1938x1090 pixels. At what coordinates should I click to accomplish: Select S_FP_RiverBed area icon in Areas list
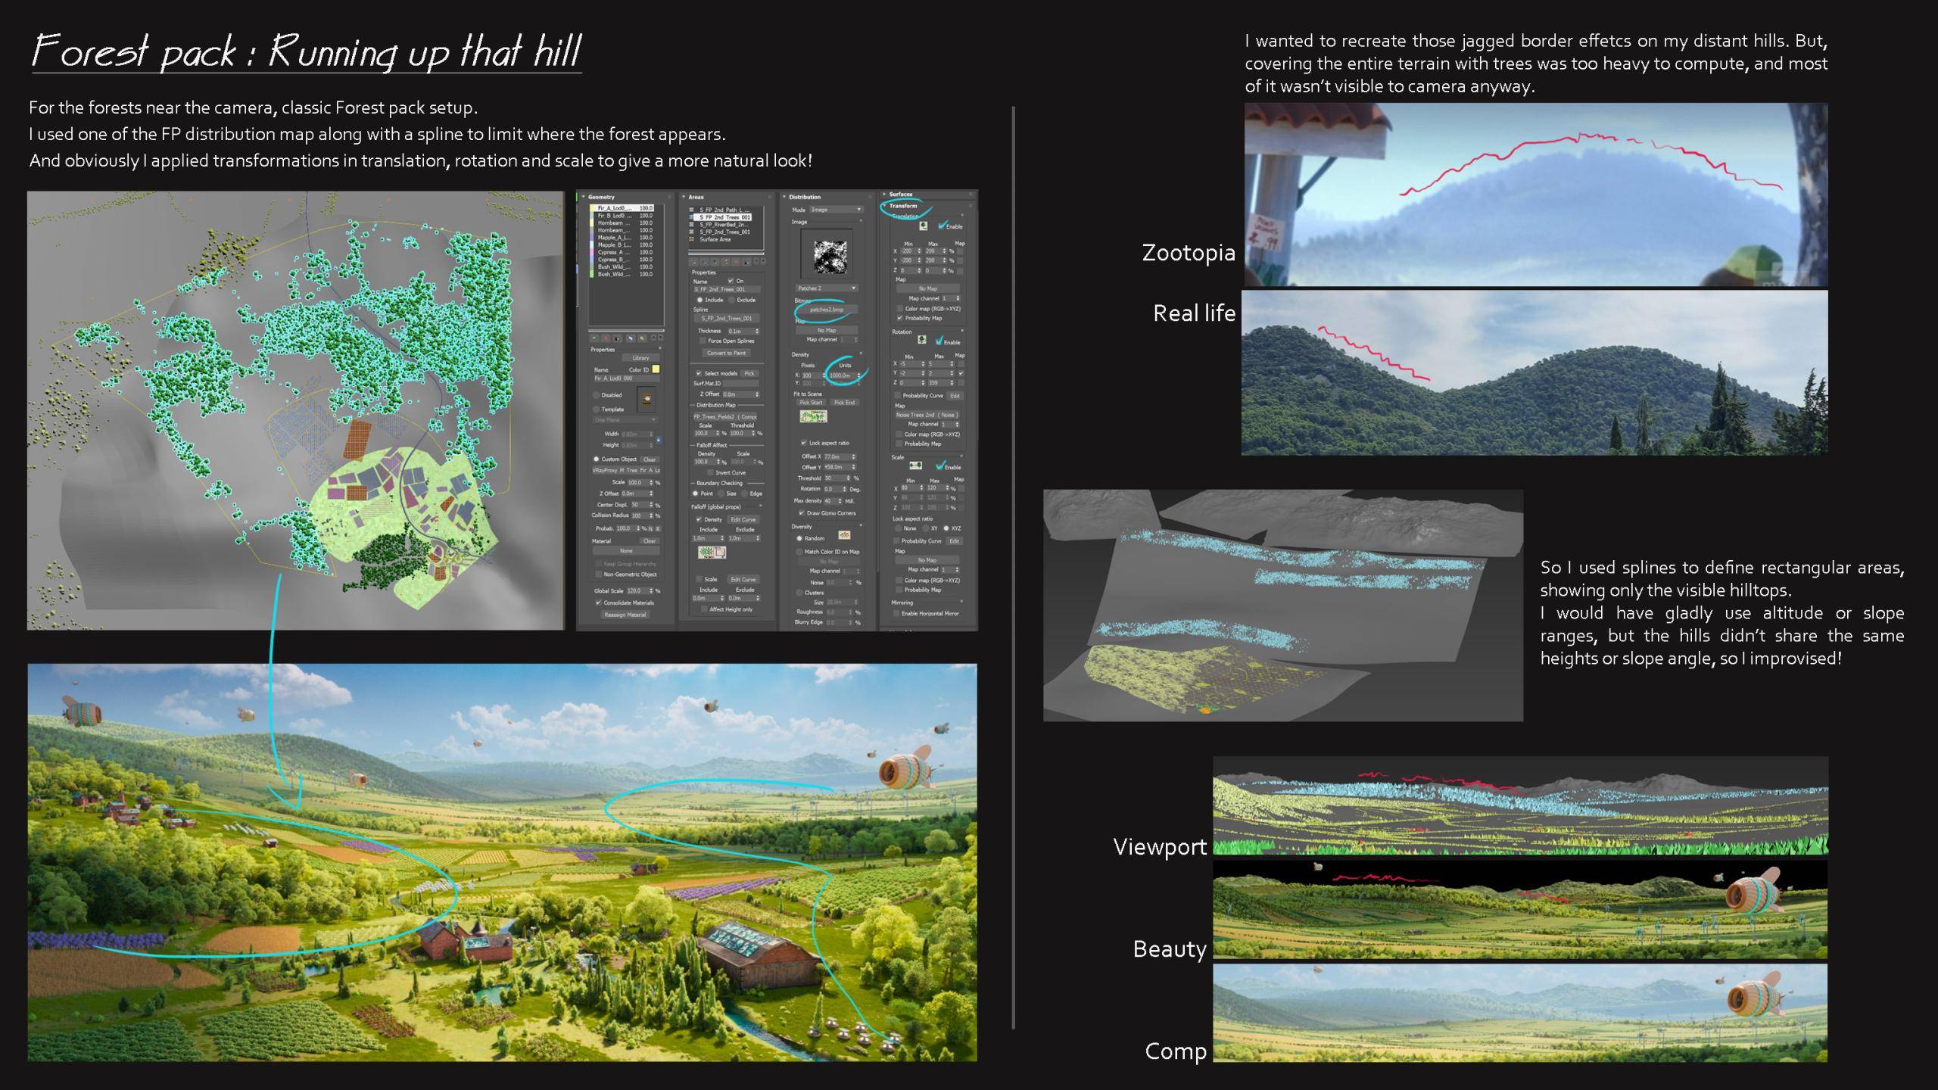coord(691,225)
